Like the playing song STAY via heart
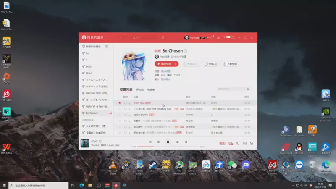 click(x=100, y=142)
